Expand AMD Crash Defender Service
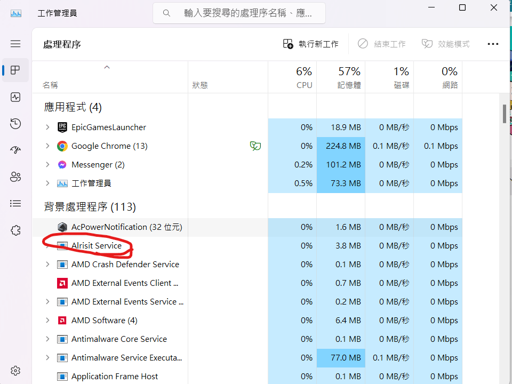The height and width of the screenshot is (384, 512). [47, 265]
